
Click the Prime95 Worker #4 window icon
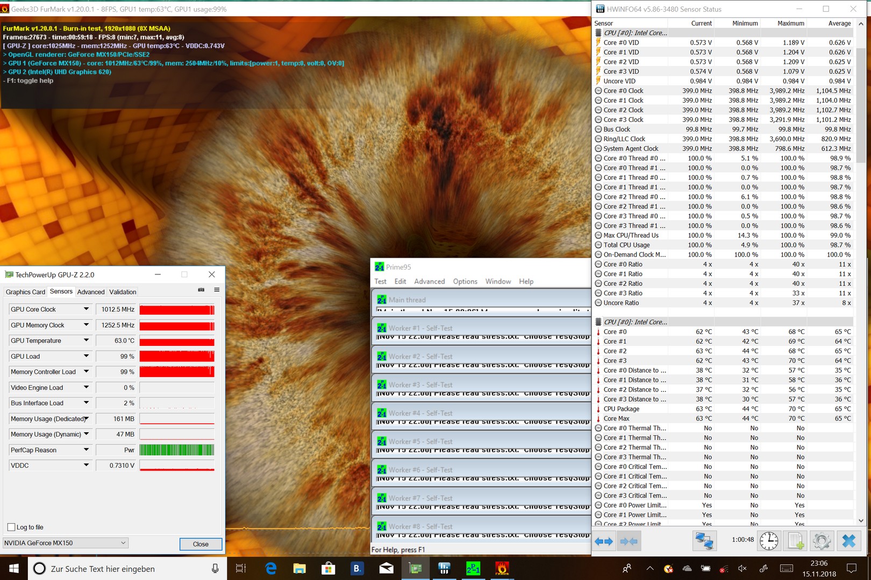pyautogui.click(x=382, y=413)
